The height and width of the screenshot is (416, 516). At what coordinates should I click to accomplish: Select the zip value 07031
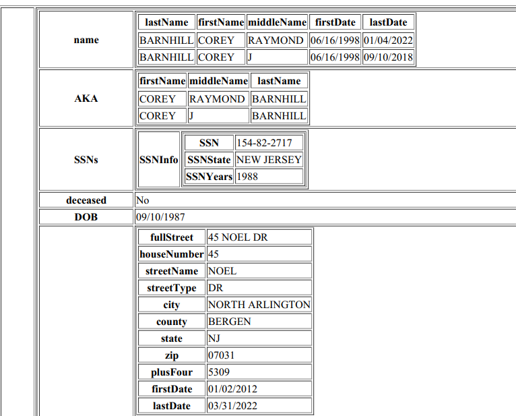pos(221,355)
